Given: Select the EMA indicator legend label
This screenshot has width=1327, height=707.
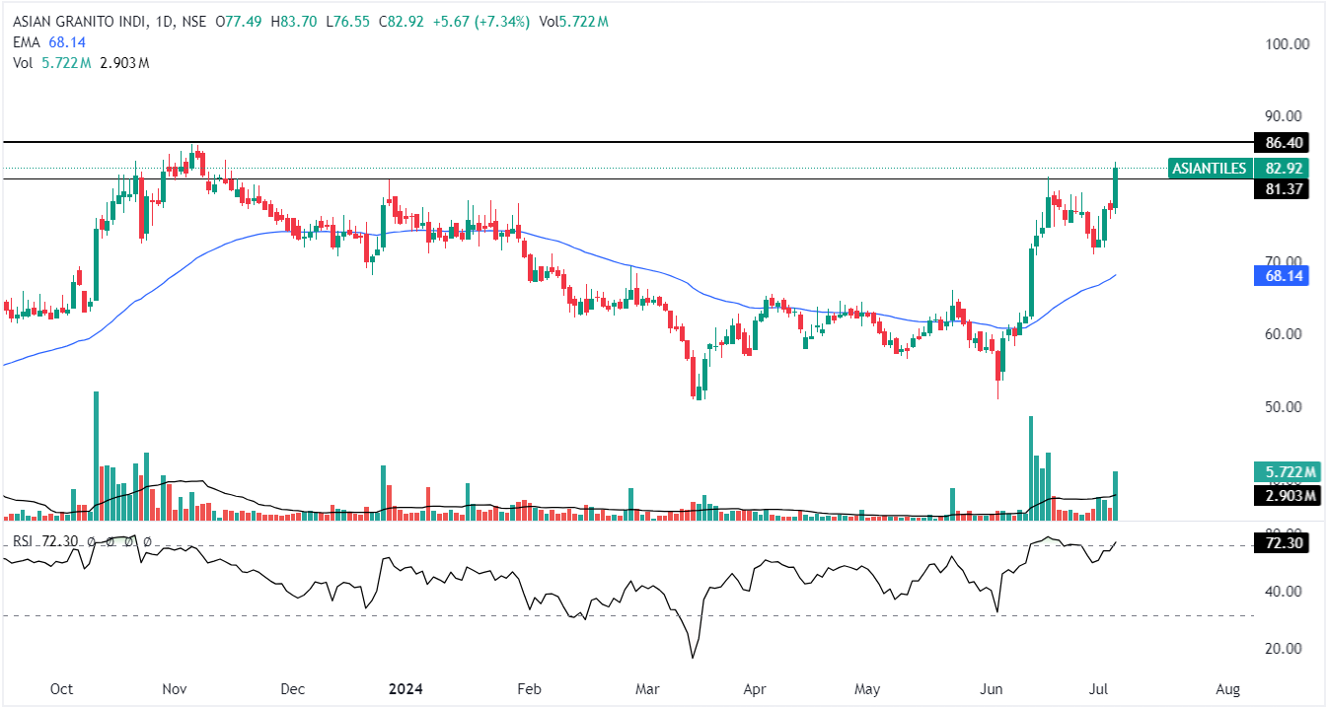Looking at the screenshot, I should 26,41.
